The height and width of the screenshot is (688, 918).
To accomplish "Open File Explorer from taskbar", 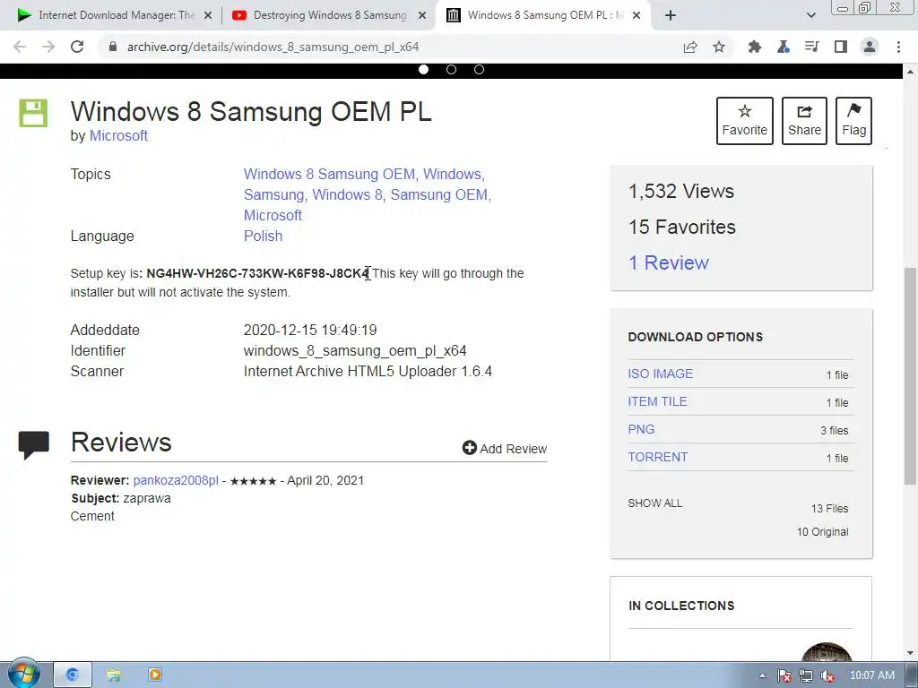I will click(114, 675).
